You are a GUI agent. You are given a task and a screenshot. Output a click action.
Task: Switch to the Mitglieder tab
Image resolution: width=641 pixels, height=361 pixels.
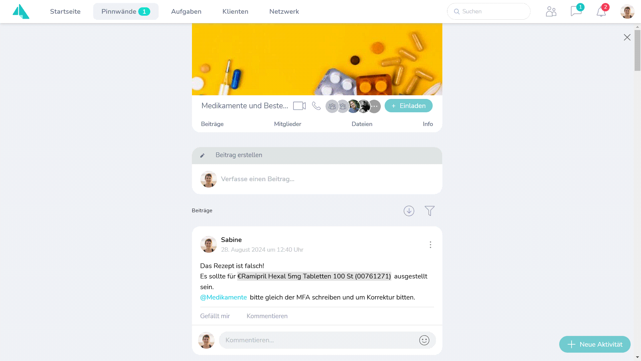click(x=287, y=124)
